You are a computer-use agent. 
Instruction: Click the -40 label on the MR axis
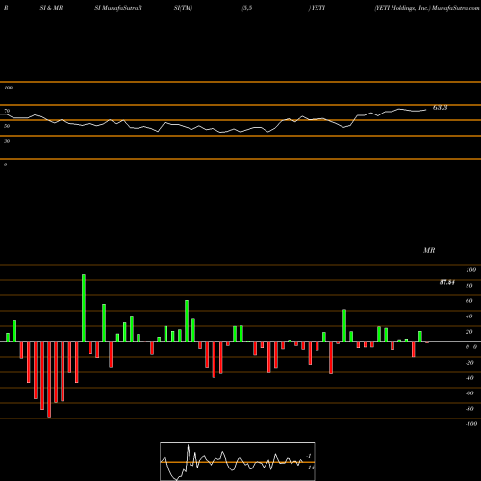(x=469, y=378)
